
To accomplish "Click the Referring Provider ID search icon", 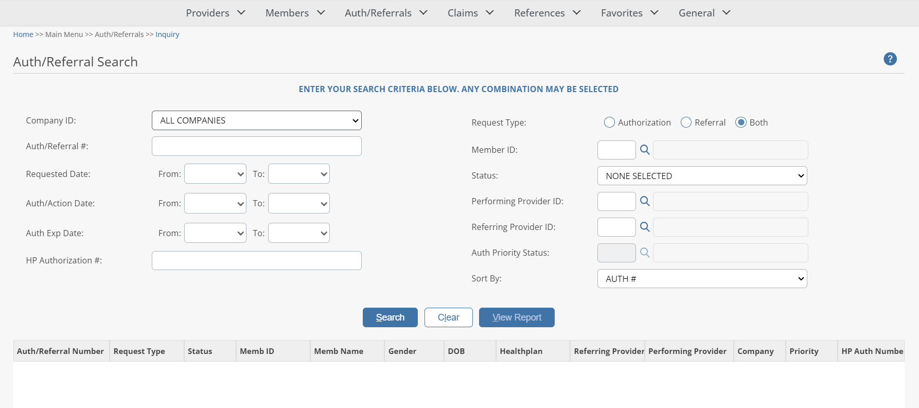I will point(644,227).
